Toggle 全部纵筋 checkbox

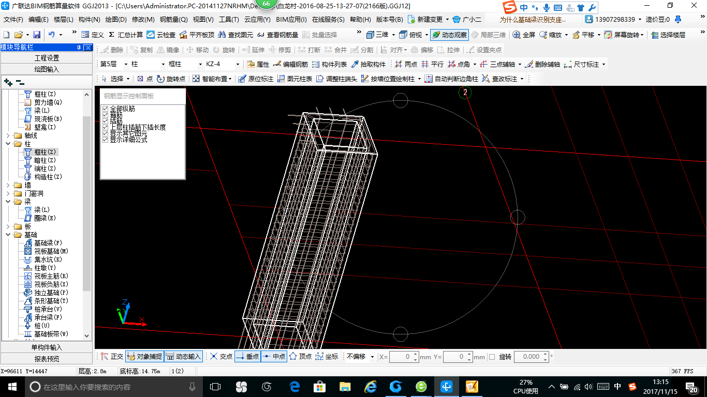[106, 109]
